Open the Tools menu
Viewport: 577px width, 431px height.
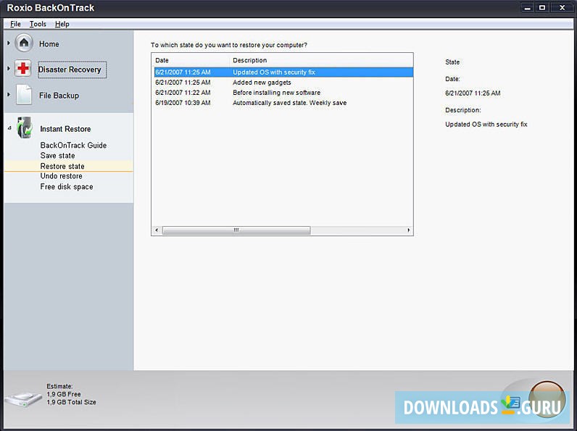pos(38,24)
